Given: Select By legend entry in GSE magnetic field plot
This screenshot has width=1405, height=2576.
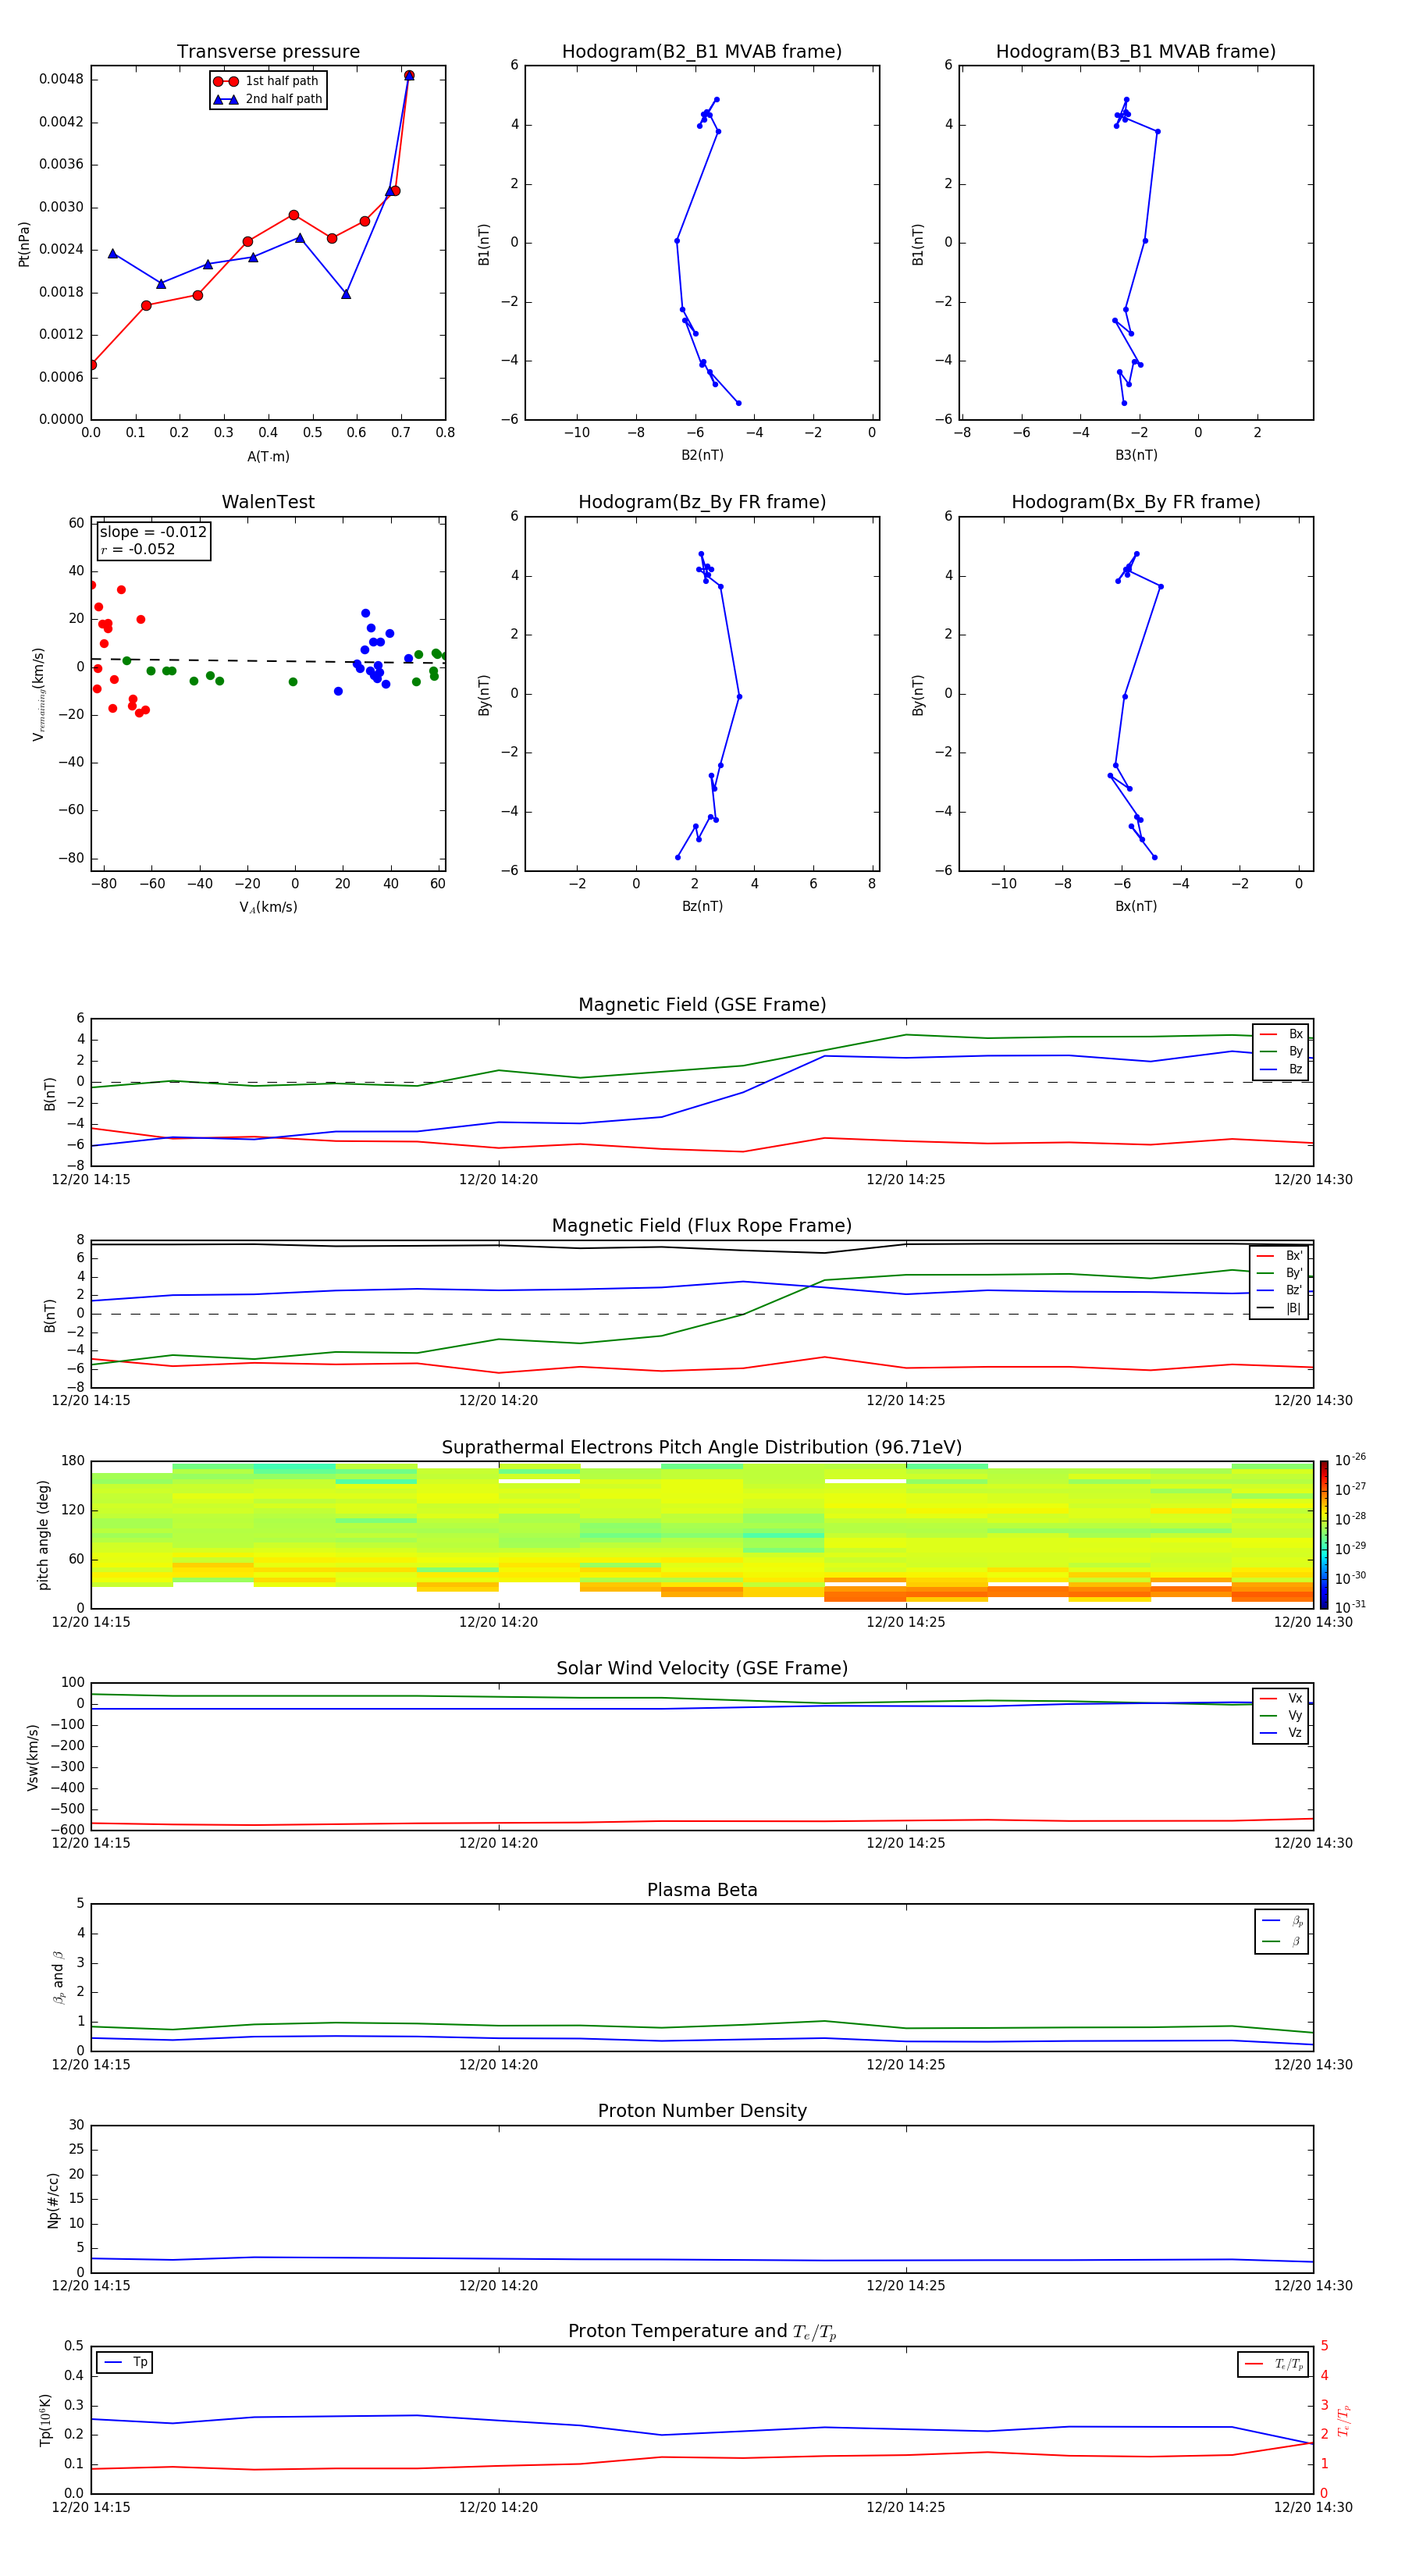Looking at the screenshot, I should 1281,1052.
